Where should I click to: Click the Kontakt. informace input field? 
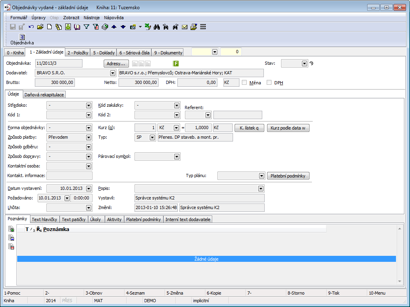[69, 175]
